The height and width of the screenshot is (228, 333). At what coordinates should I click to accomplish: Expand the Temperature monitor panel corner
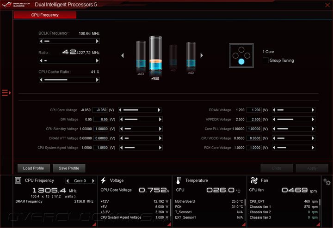[x=244, y=224]
